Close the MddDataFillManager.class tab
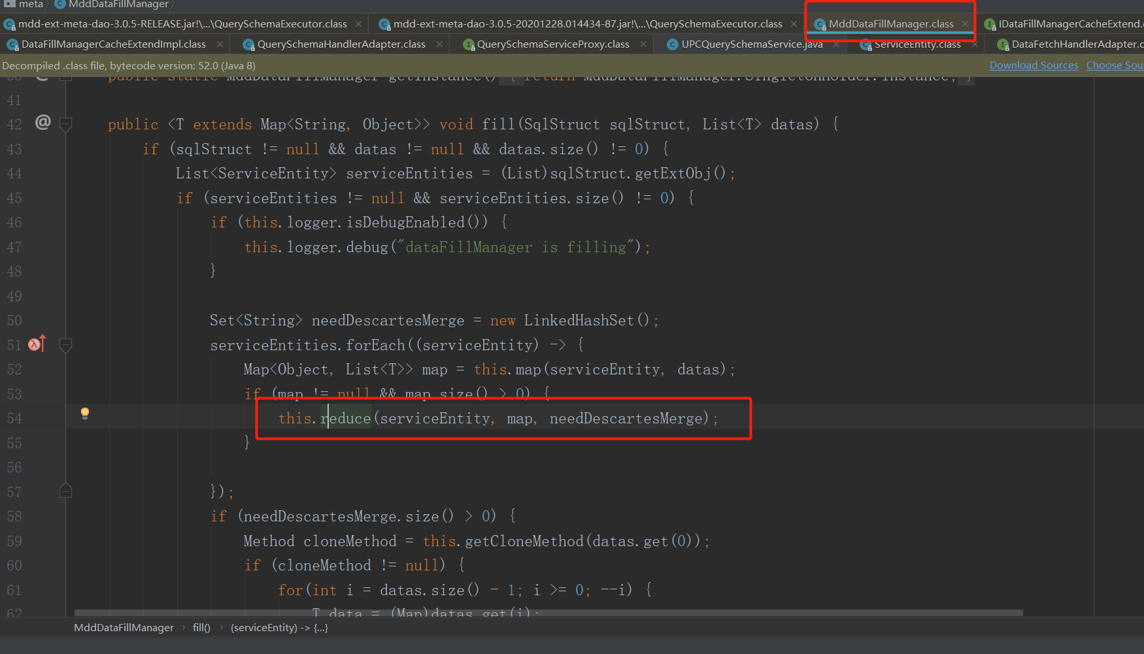Screen dimensions: 1144x654 point(965,24)
